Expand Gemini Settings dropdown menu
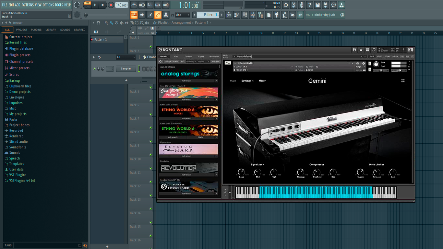 point(247,81)
